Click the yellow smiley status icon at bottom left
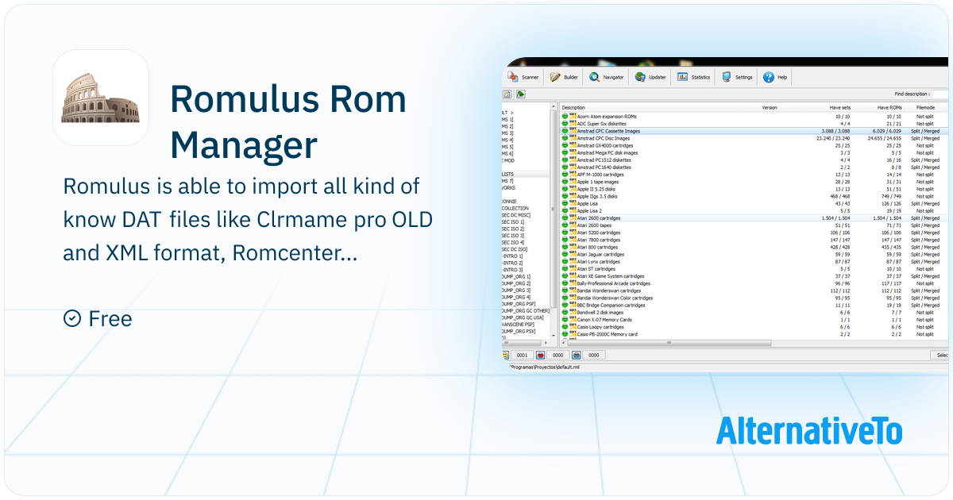953x500 pixels. tap(505, 355)
